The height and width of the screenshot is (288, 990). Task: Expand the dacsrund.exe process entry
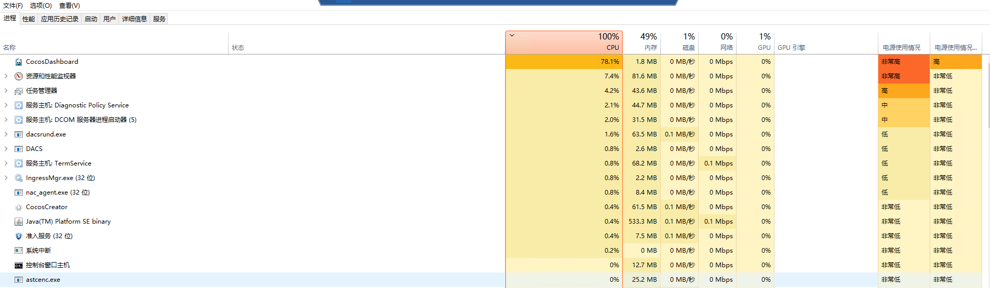pos(6,134)
